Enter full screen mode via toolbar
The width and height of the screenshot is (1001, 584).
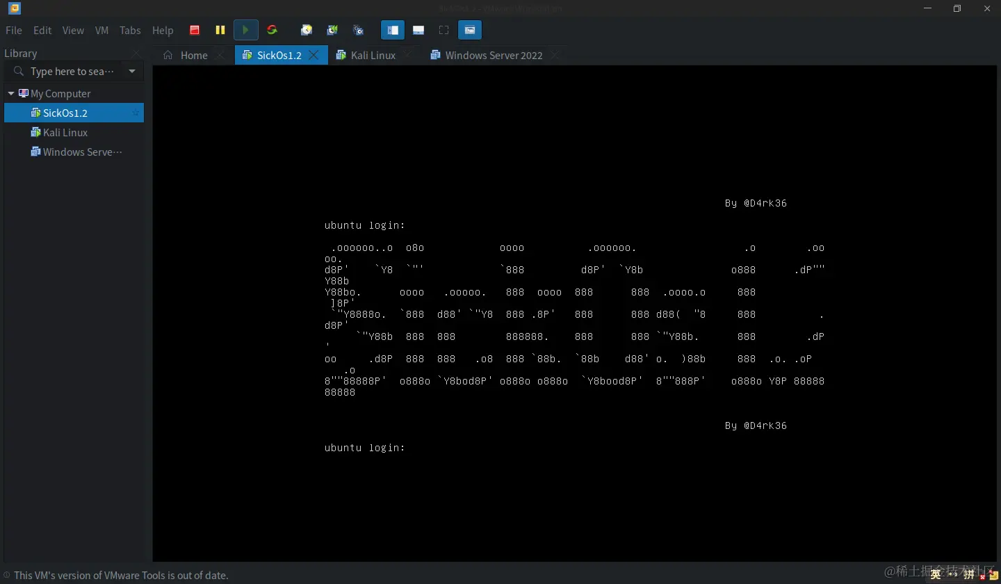click(444, 30)
